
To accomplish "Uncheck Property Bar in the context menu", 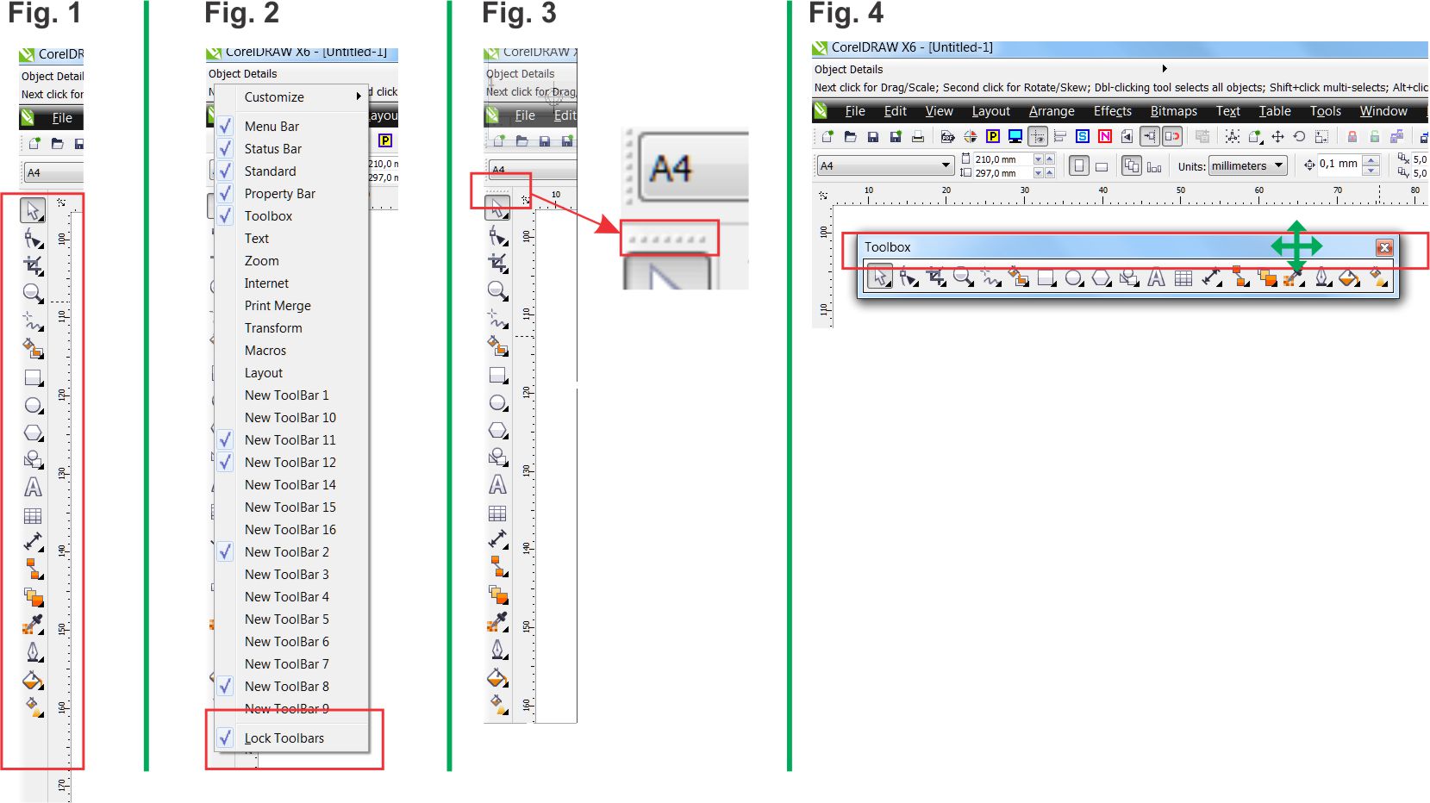I will 291,193.
